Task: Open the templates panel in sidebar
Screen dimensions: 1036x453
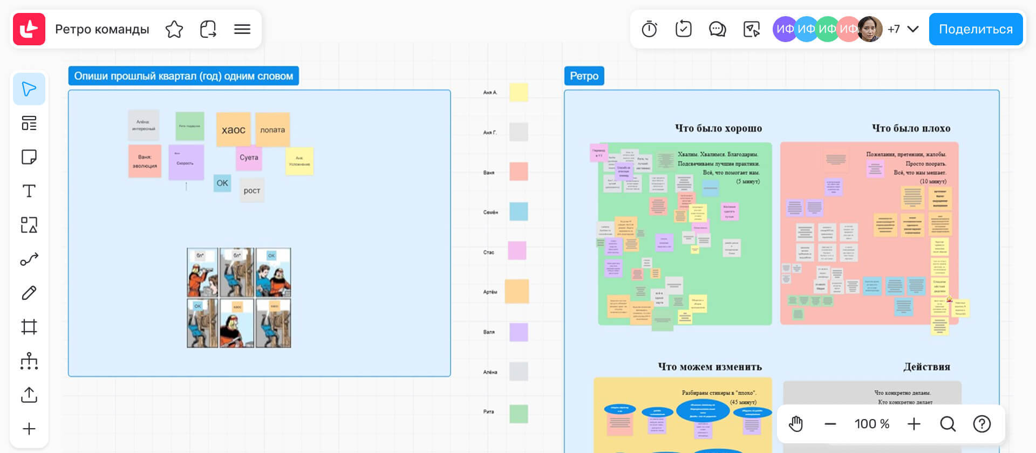Action: point(29,123)
